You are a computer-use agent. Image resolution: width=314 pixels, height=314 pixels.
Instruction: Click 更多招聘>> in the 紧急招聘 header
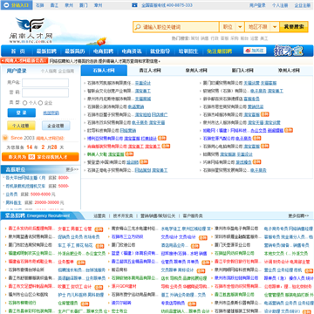click(x=298, y=215)
